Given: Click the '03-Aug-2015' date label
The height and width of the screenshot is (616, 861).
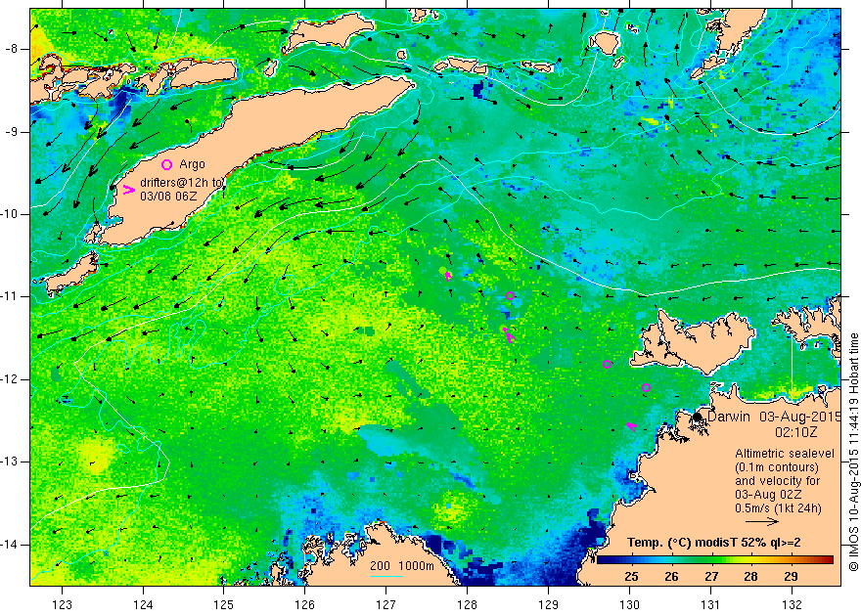Looking at the screenshot, I should pos(800,417).
